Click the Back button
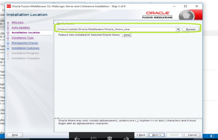Viewport: 218px width, 140px height. click(141, 135)
